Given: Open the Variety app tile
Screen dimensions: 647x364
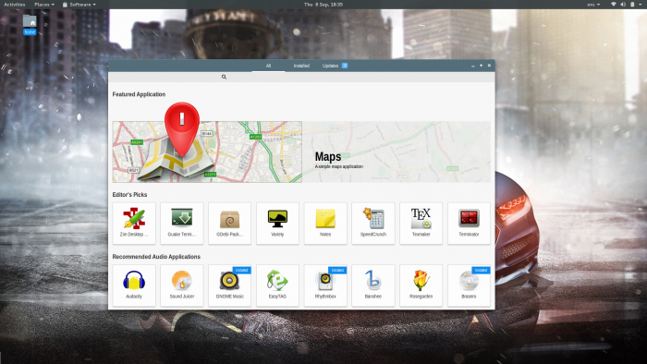Looking at the screenshot, I should (x=277, y=223).
